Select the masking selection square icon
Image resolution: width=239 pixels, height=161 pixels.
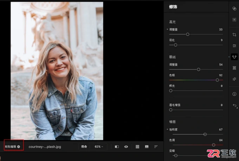[234, 20]
